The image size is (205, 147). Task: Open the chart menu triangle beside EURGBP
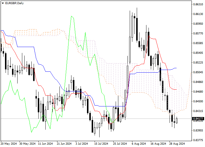click(x=3, y=3)
